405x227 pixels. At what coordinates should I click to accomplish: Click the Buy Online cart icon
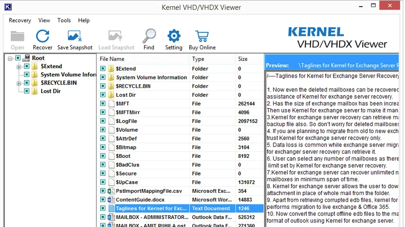click(202, 36)
